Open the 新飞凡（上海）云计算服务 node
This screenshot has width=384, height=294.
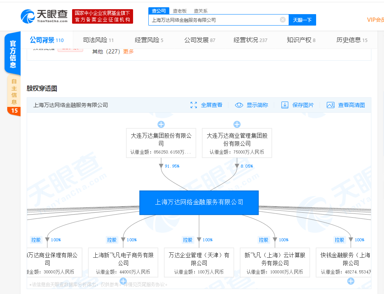tap(275, 259)
